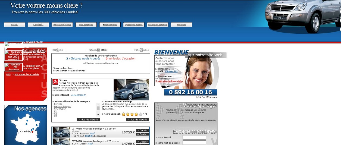Click Détails for the 14760 € Berlingo
This screenshot has width=341, height=145.
pyautogui.click(x=142, y=142)
